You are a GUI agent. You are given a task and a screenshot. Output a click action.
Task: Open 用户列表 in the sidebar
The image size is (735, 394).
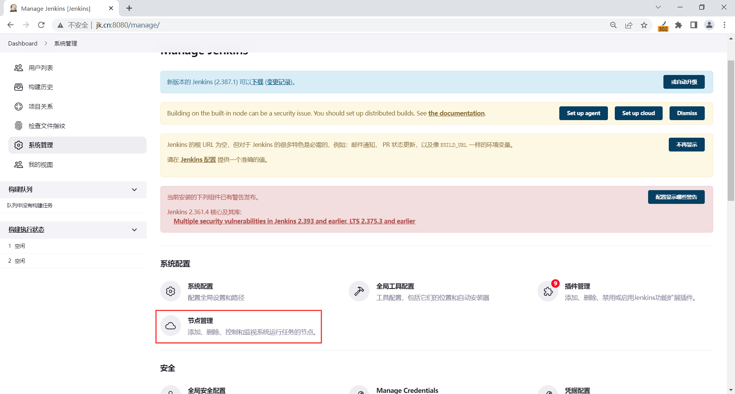(77, 68)
